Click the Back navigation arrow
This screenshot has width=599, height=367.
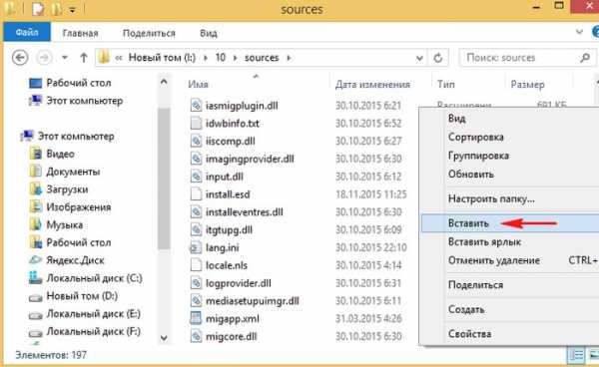point(20,58)
